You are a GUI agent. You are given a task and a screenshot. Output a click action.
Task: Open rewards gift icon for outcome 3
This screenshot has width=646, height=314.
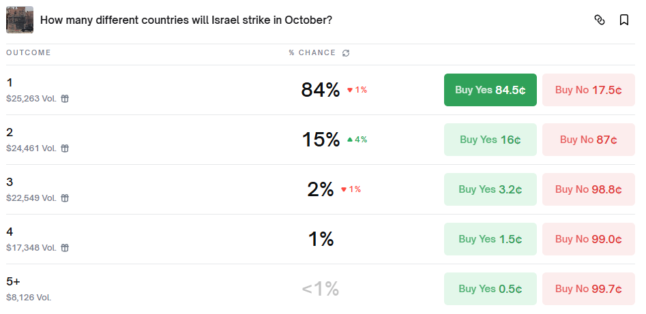(65, 198)
